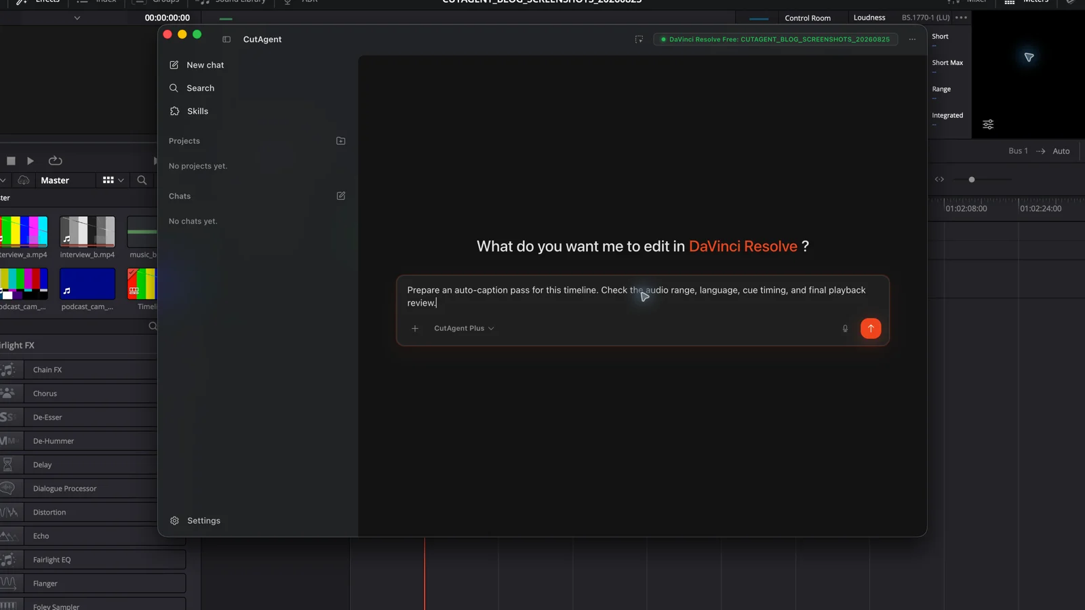This screenshot has height=610, width=1085.
Task: Click the 01:02:24:00 timeline ruler mark
Action: click(x=1041, y=209)
